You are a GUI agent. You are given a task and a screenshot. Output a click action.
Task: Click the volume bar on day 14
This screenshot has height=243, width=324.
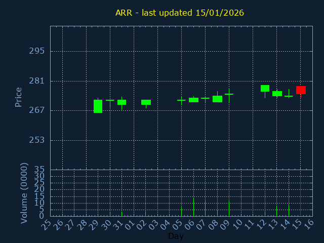289,211
